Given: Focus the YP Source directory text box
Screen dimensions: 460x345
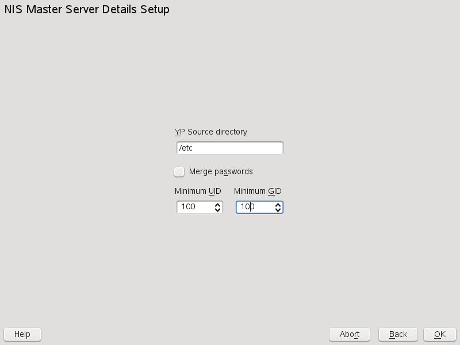Looking at the screenshot, I should (x=230, y=148).
